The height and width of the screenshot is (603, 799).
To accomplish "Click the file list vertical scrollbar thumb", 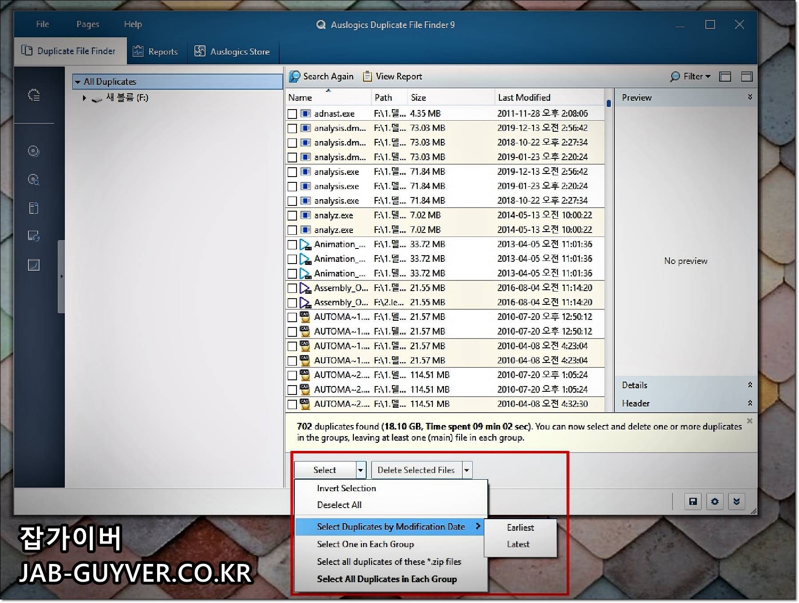I will 609,103.
